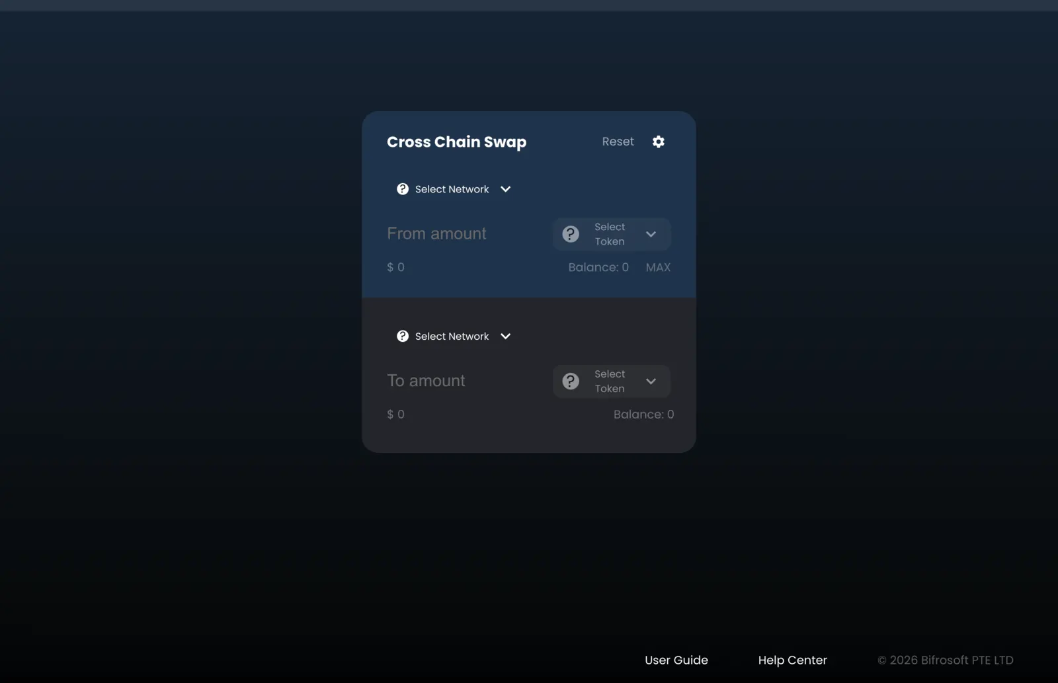
Task: Open the User Guide link
Action: (676, 660)
